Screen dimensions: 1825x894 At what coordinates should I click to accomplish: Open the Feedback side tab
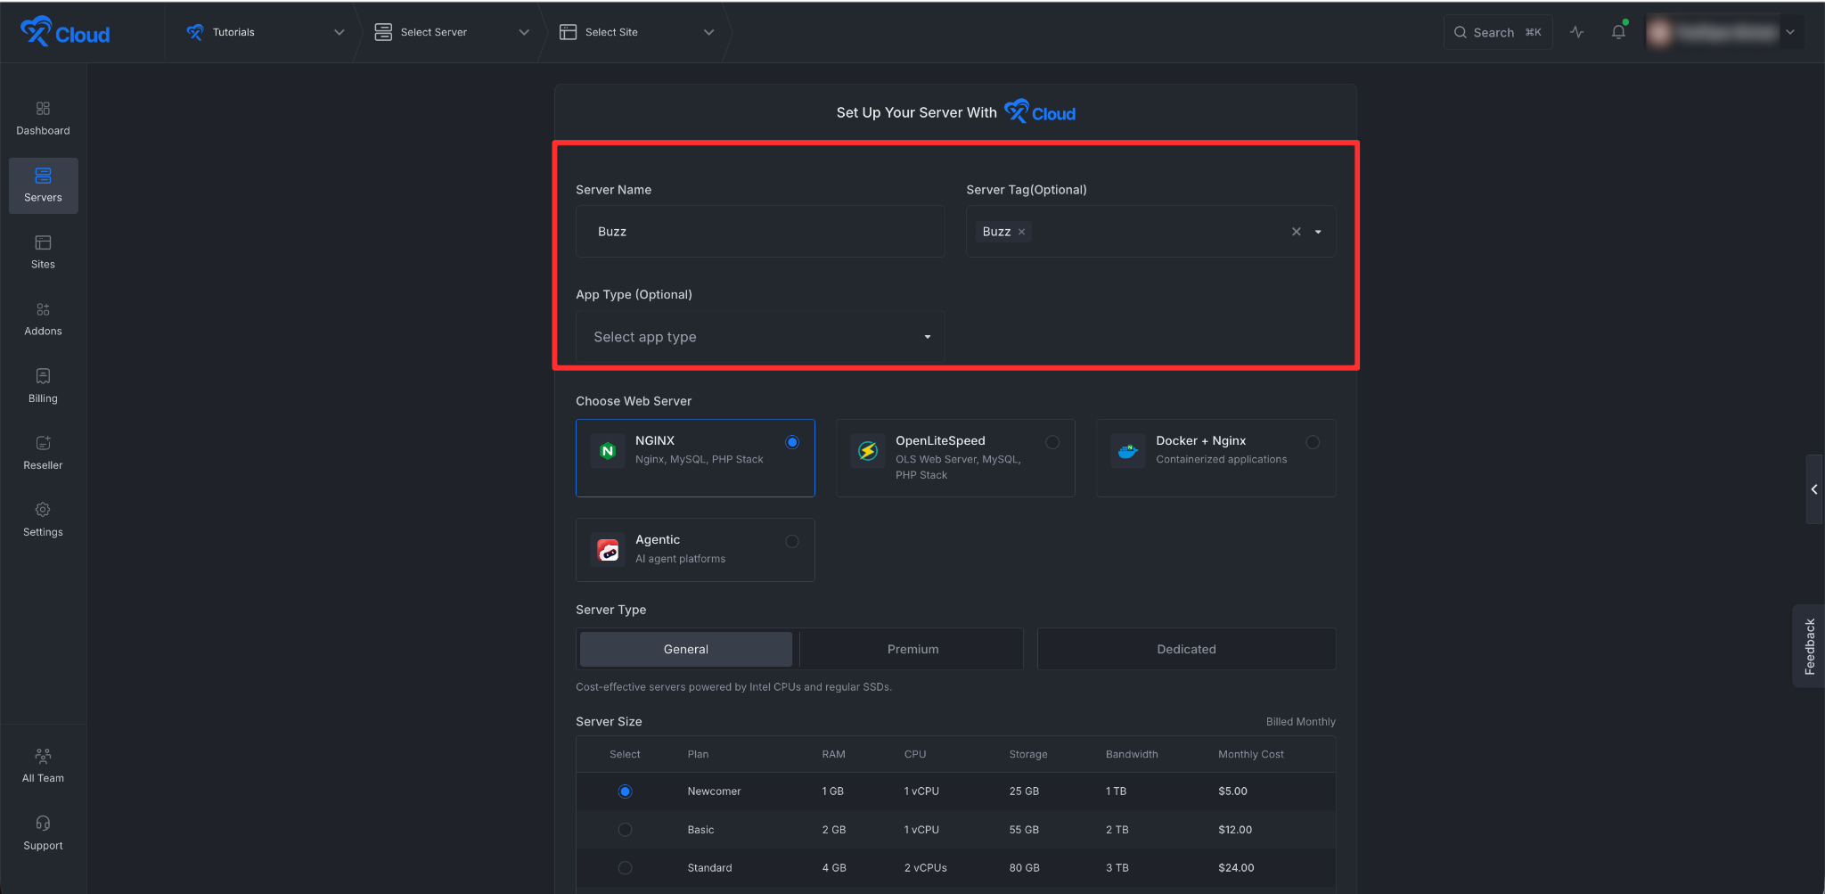pos(1809,646)
